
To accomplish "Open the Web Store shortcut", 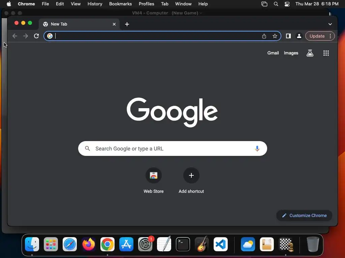I will pos(154,180).
